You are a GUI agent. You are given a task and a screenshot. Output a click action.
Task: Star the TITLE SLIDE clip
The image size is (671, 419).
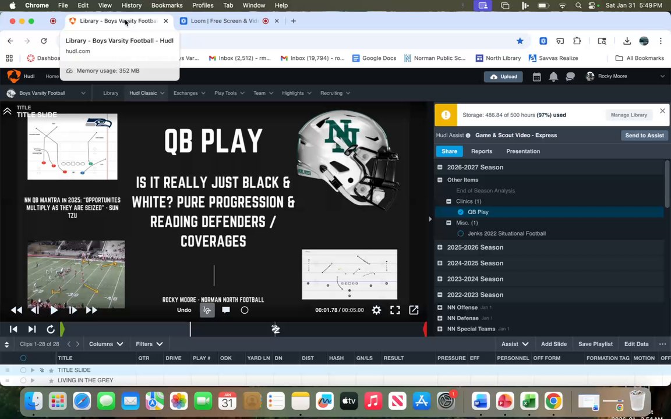pyautogui.click(x=51, y=370)
